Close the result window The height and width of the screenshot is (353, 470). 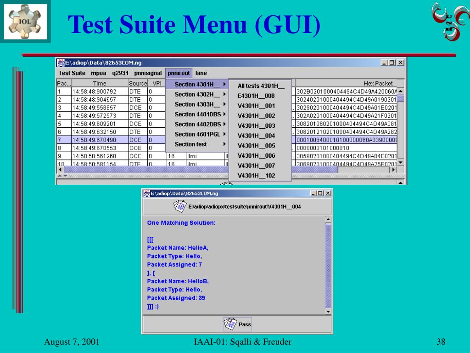click(x=328, y=194)
